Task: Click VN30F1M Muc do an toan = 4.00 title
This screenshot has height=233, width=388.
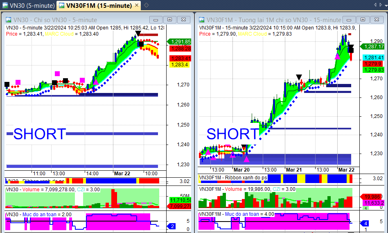Action: tap(237, 214)
